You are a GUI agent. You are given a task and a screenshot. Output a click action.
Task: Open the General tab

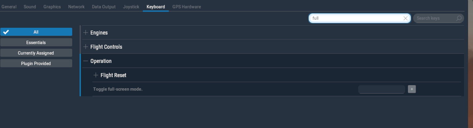tap(9, 6)
